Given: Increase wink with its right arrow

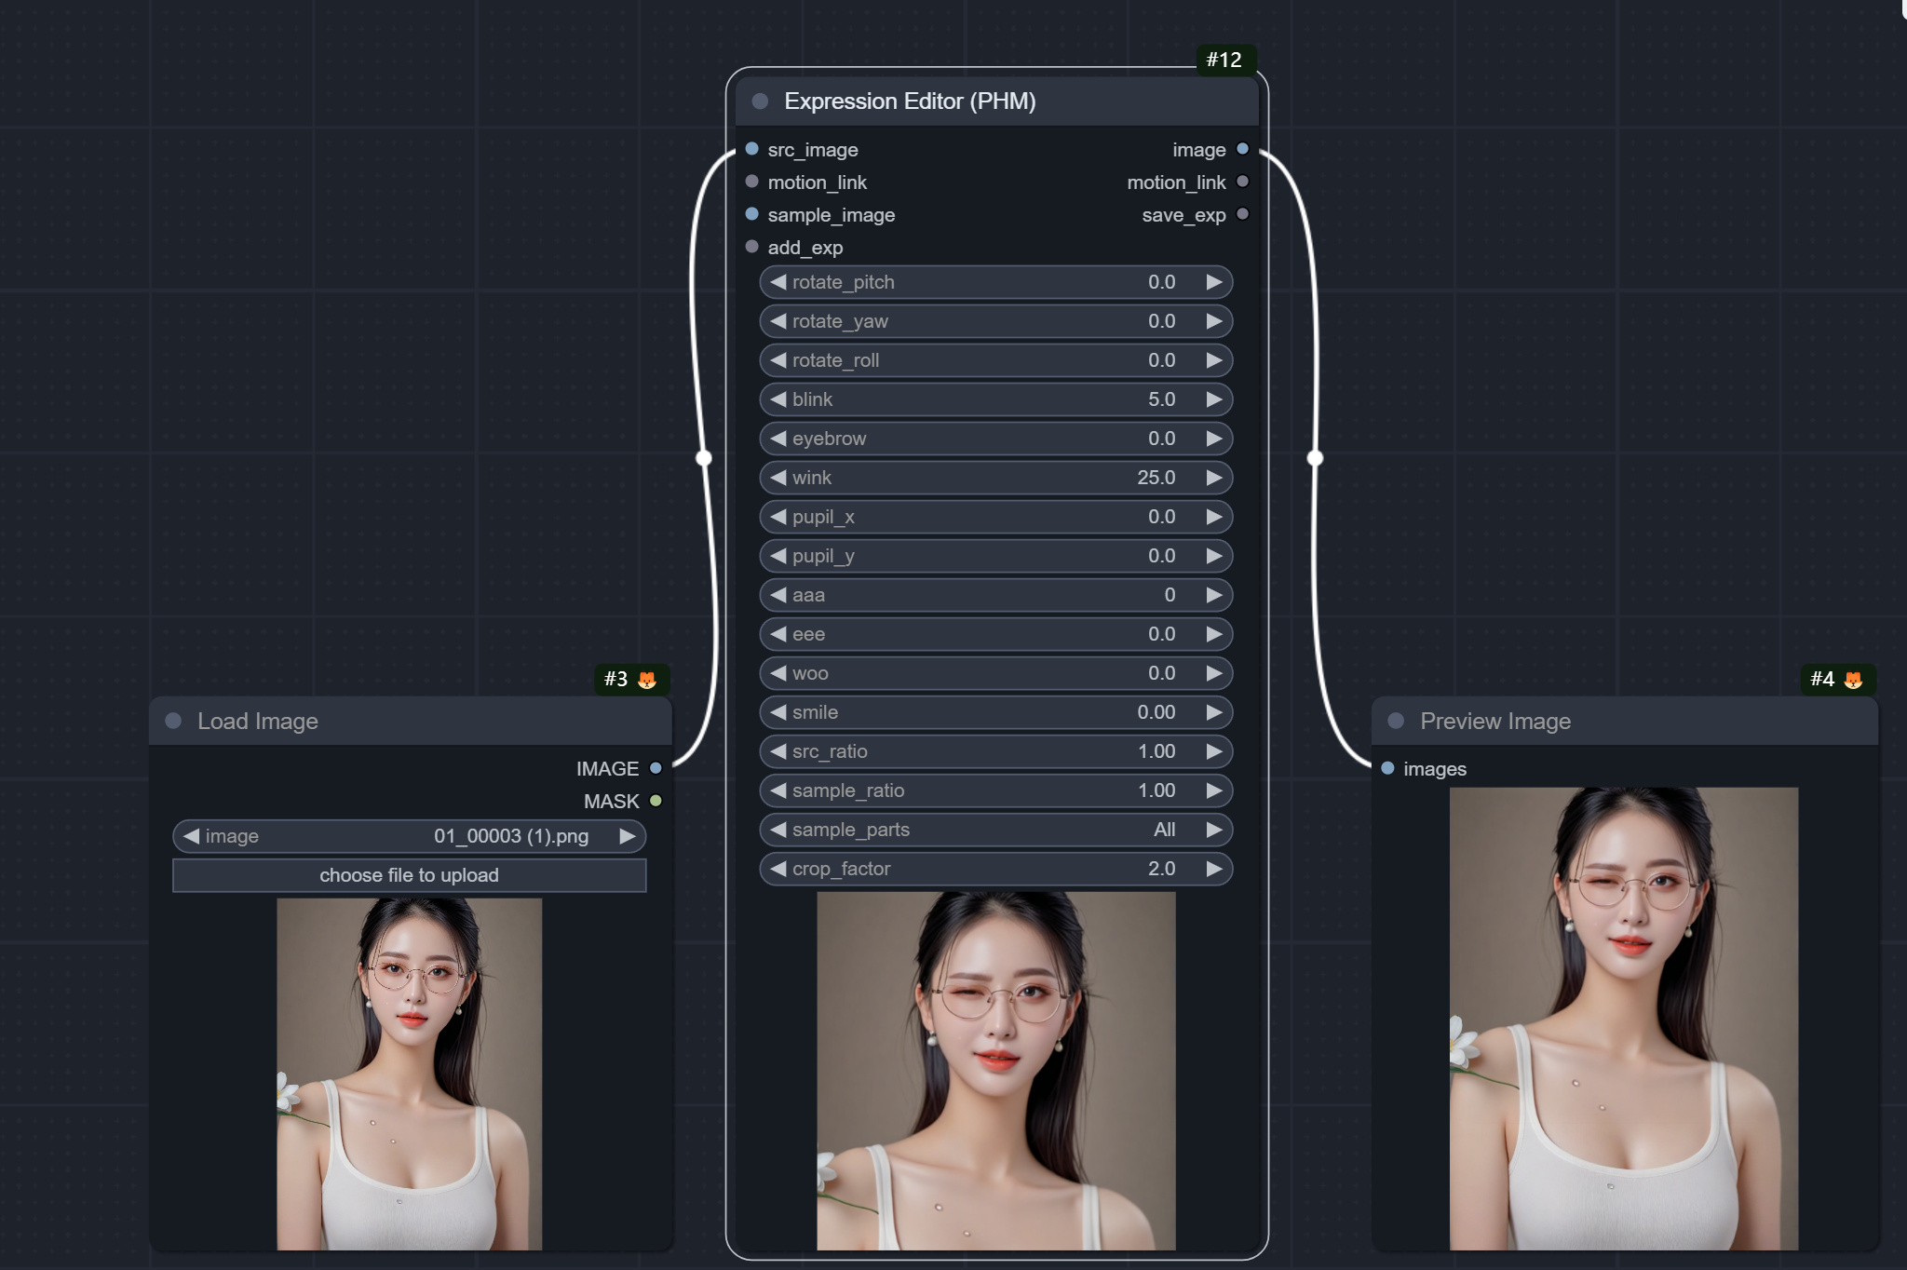Looking at the screenshot, I should tap(1213, 477).
